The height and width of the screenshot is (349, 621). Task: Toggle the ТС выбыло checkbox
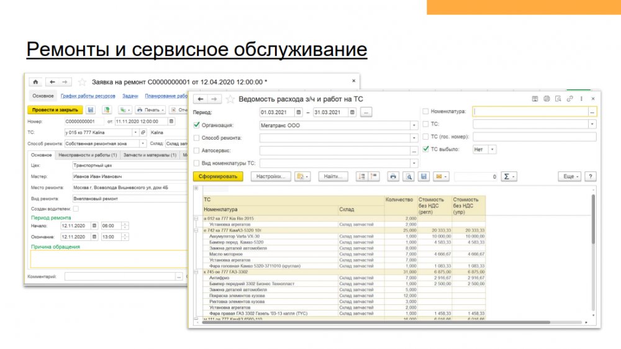[x=425, y=149]
